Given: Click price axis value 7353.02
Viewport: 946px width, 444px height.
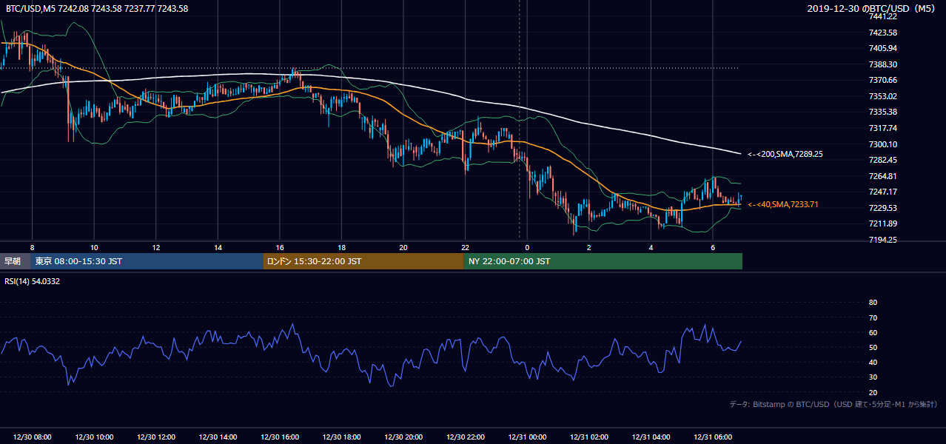Looking at the screenshot, I should tap(883, 96).
